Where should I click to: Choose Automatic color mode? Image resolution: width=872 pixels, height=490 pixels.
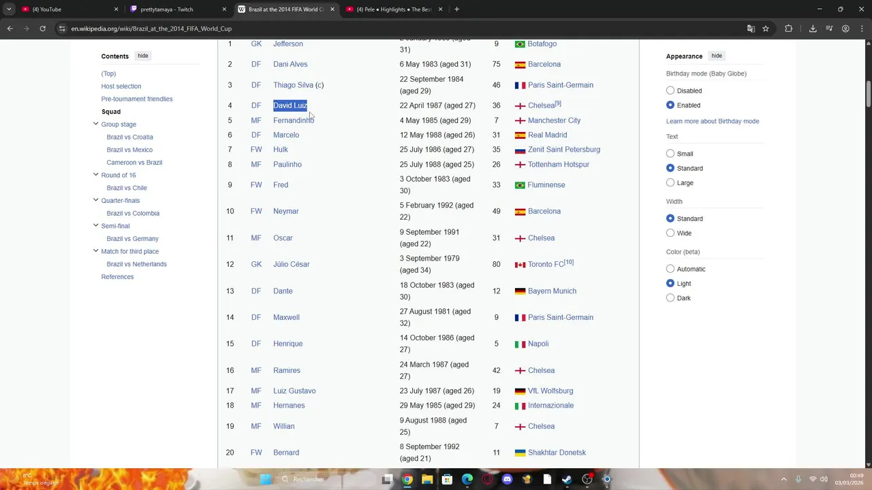(x=670, y=269)
